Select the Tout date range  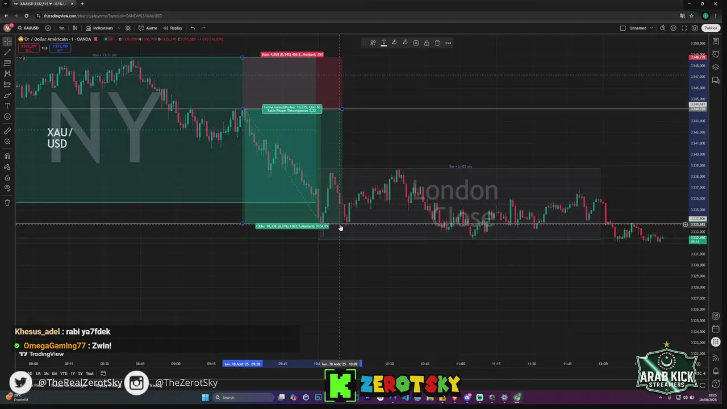(89, 373)
